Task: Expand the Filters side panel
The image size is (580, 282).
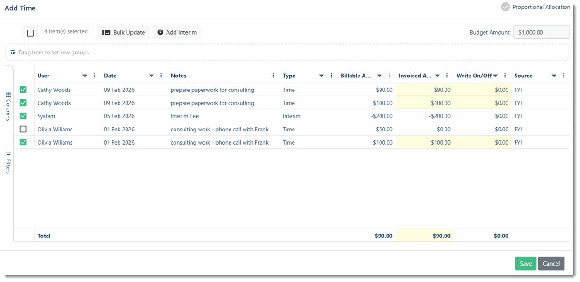Action: [x=8, y=163]
